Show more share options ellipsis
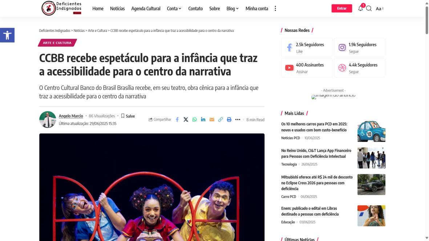The width and height of the screenshot is (429, 241). 238,120
